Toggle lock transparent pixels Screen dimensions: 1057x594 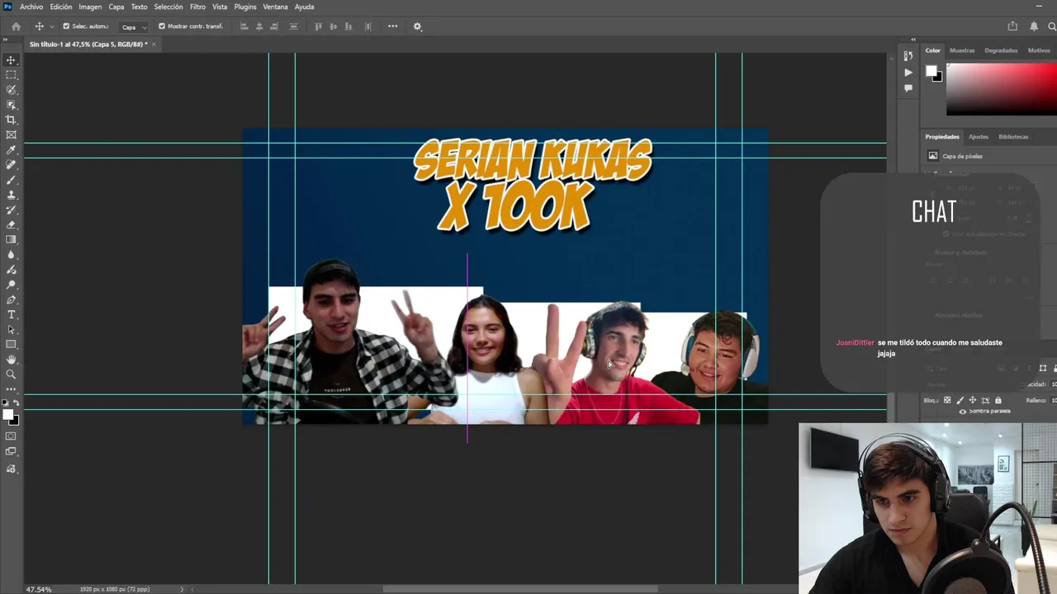click(947, 400)
